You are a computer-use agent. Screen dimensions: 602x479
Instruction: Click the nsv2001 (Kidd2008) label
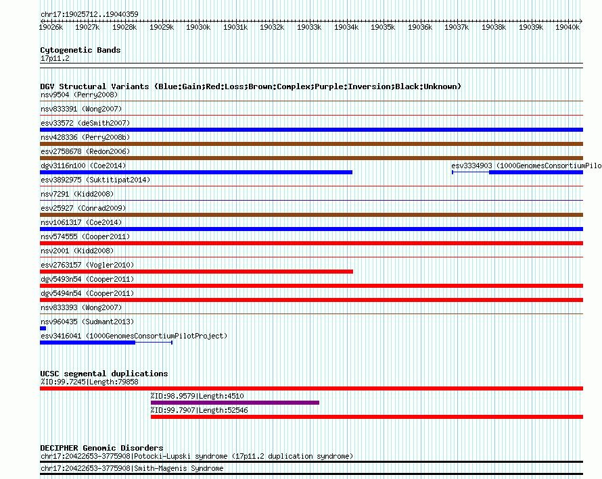click(77, 251)
